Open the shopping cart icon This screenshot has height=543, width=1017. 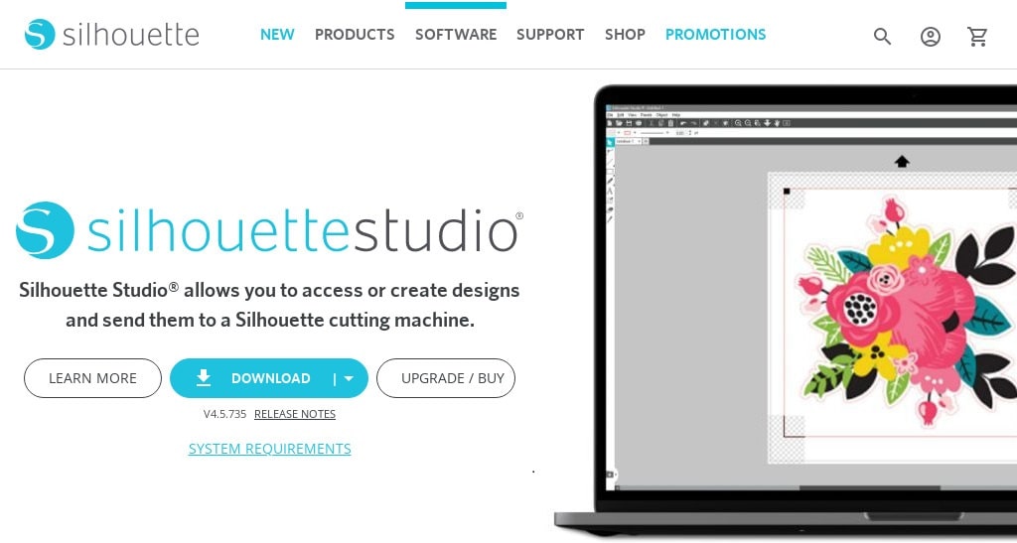click(x=977, y=37)
